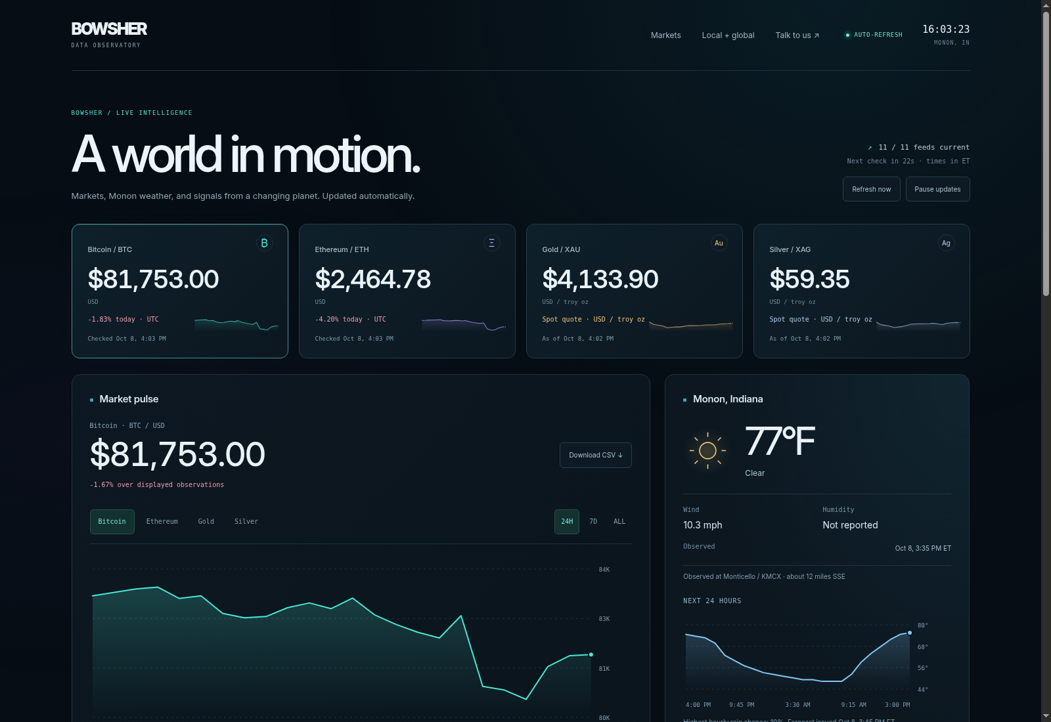Screen dimensions: 1051x722
Task: Click 'Oct 8, 3:35 PM ET' observed time
Action: (x=923, y=548)
